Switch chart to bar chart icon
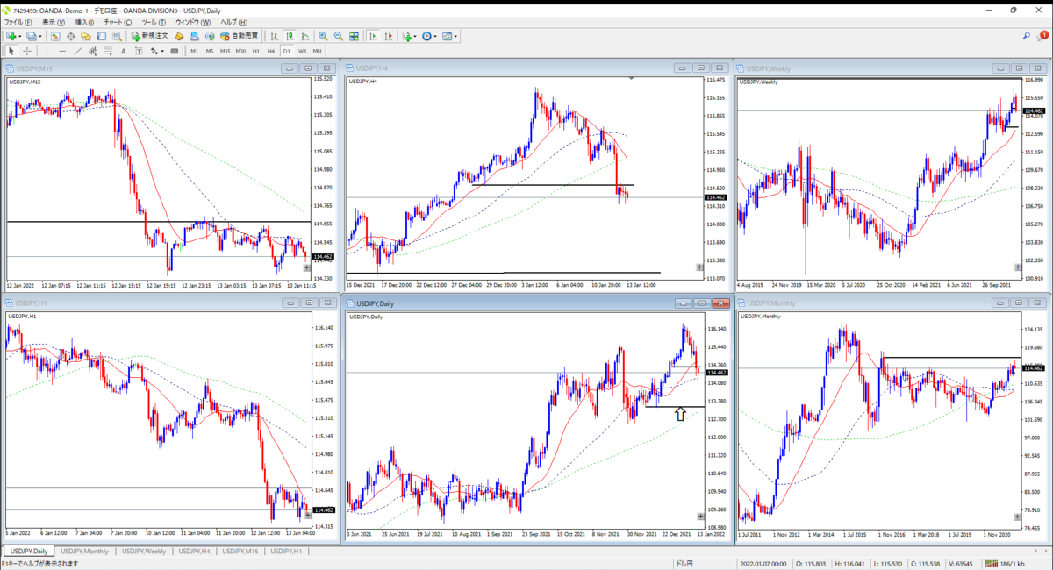Viewport: 1053px width, 570px height. click(275, 36)
